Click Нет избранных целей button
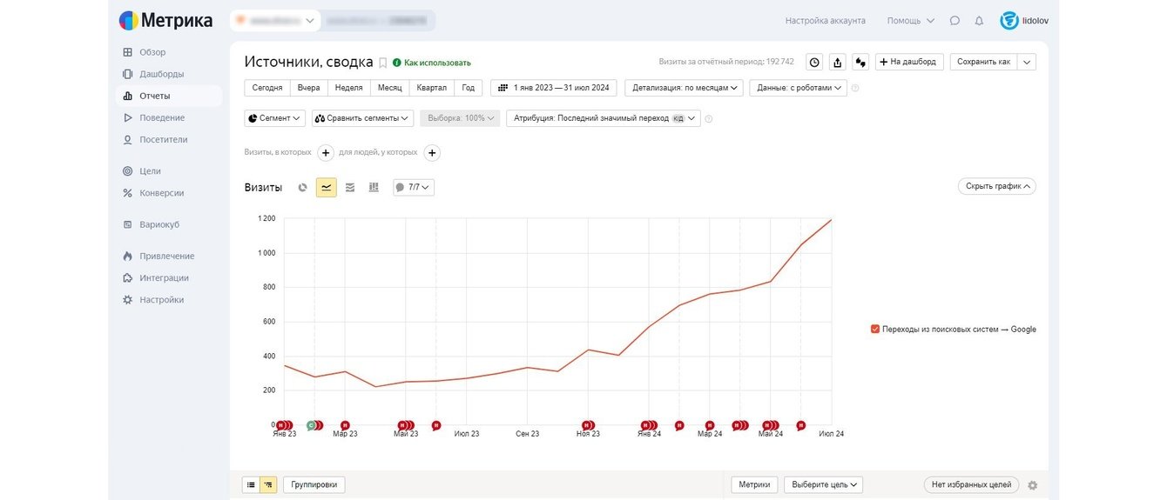 pos(971,484)
